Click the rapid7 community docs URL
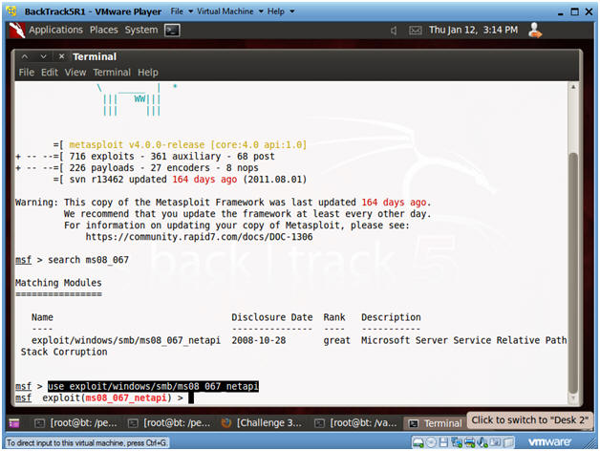This screenshot has height=451, width=600. pyautogui.click(x=199, y=237)
